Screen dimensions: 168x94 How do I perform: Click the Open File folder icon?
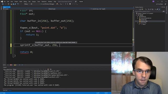click(x=11, y=4)
